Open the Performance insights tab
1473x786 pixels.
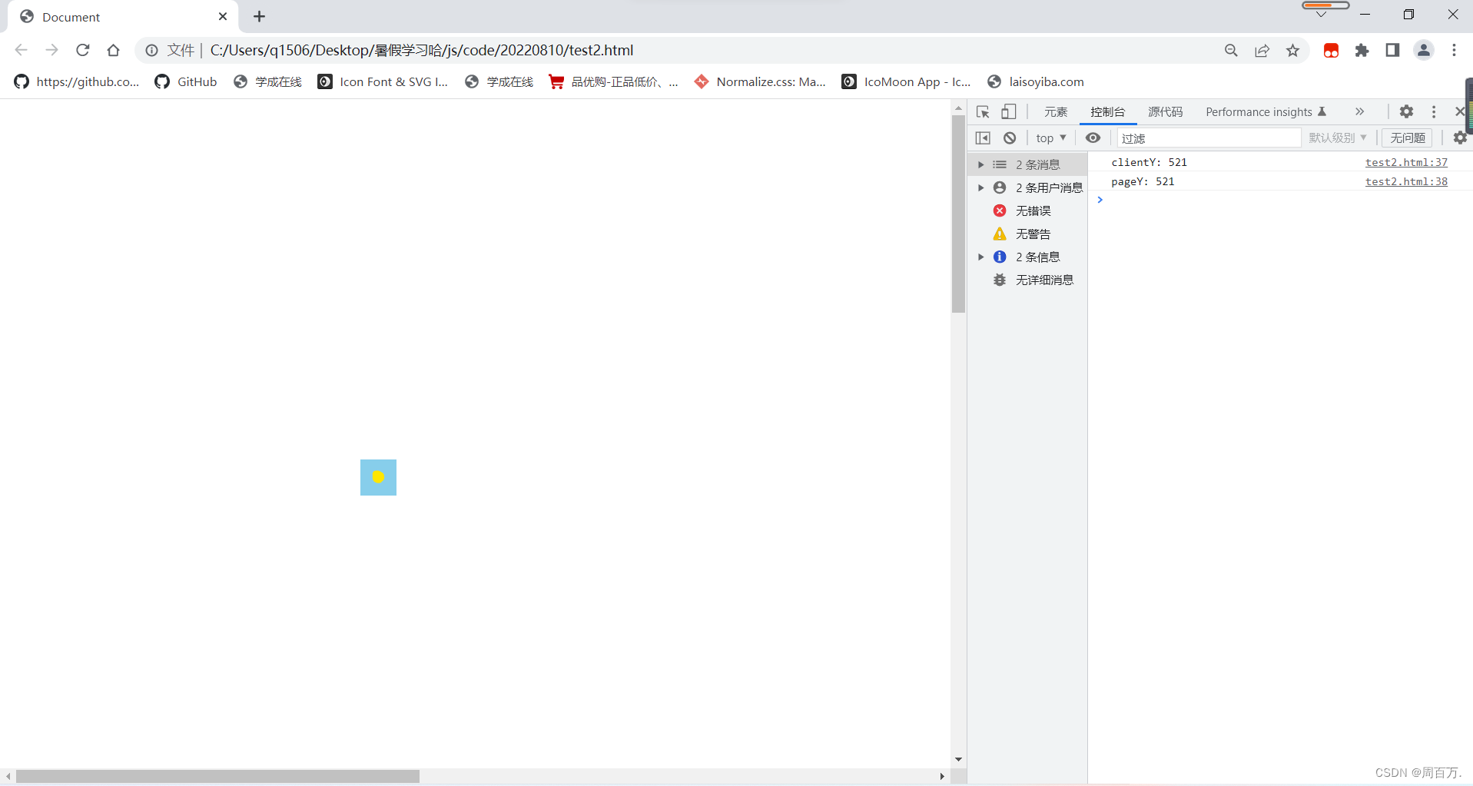tap(1266, 111)
